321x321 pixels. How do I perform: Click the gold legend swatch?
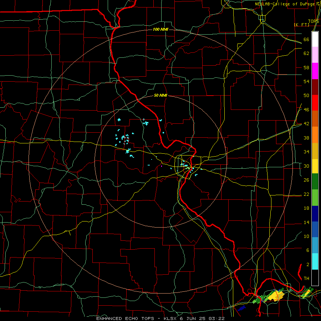tap(315, 151)
